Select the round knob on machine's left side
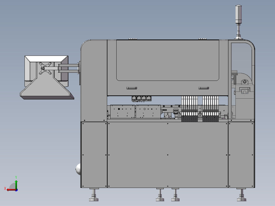The image size is (275, 206). pyautogui.click(x=78, y=169)
